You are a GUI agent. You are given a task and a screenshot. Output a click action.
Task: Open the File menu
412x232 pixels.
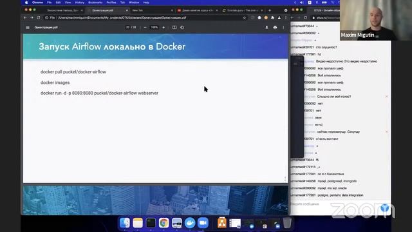(x=49, y=3)
